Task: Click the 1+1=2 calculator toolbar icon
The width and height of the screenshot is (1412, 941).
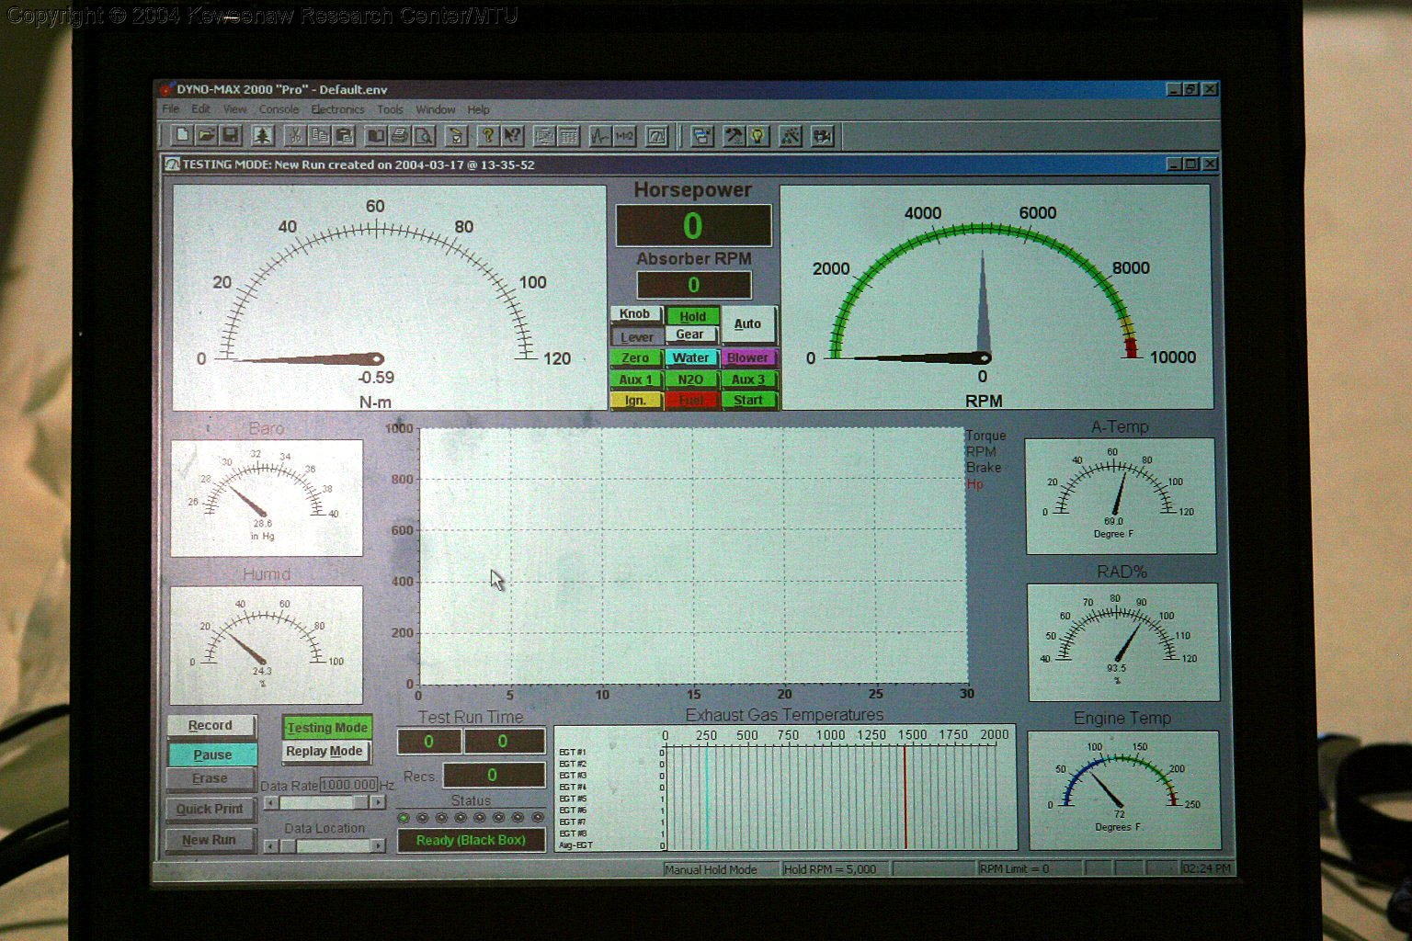Action: point(625,136)
